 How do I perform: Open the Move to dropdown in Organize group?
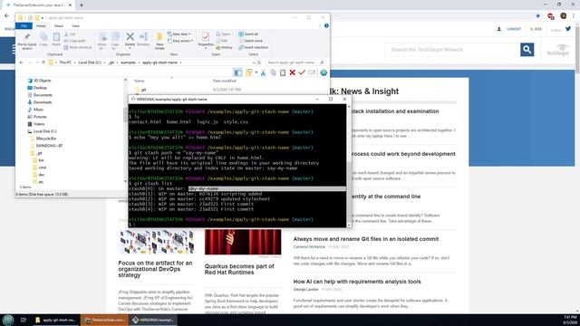tap(102, 40)
